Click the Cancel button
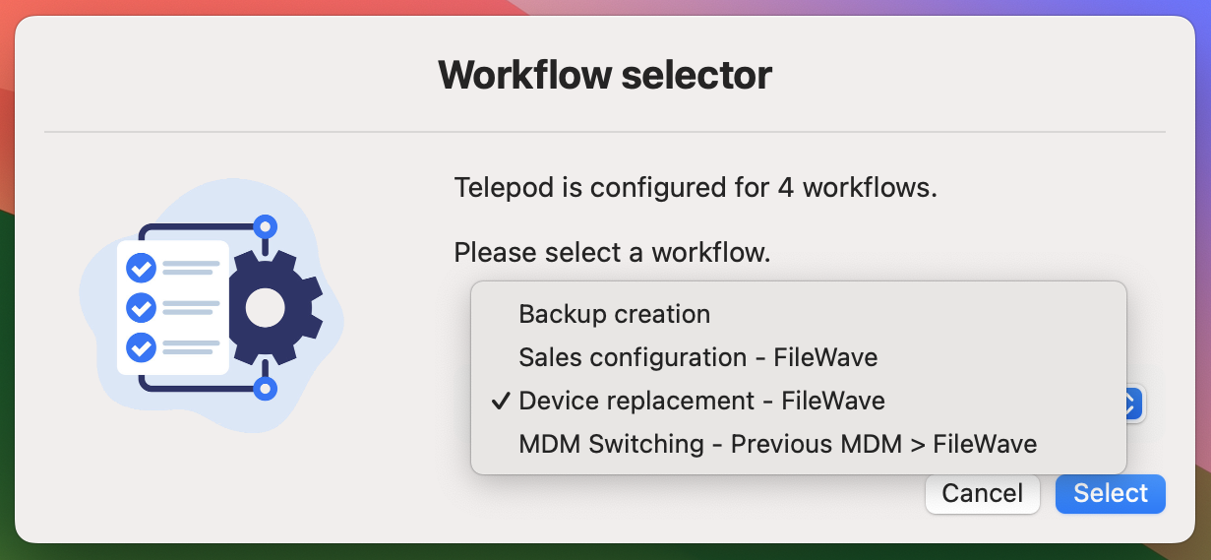Screen dimensions: 1211x560 (982, 493)
